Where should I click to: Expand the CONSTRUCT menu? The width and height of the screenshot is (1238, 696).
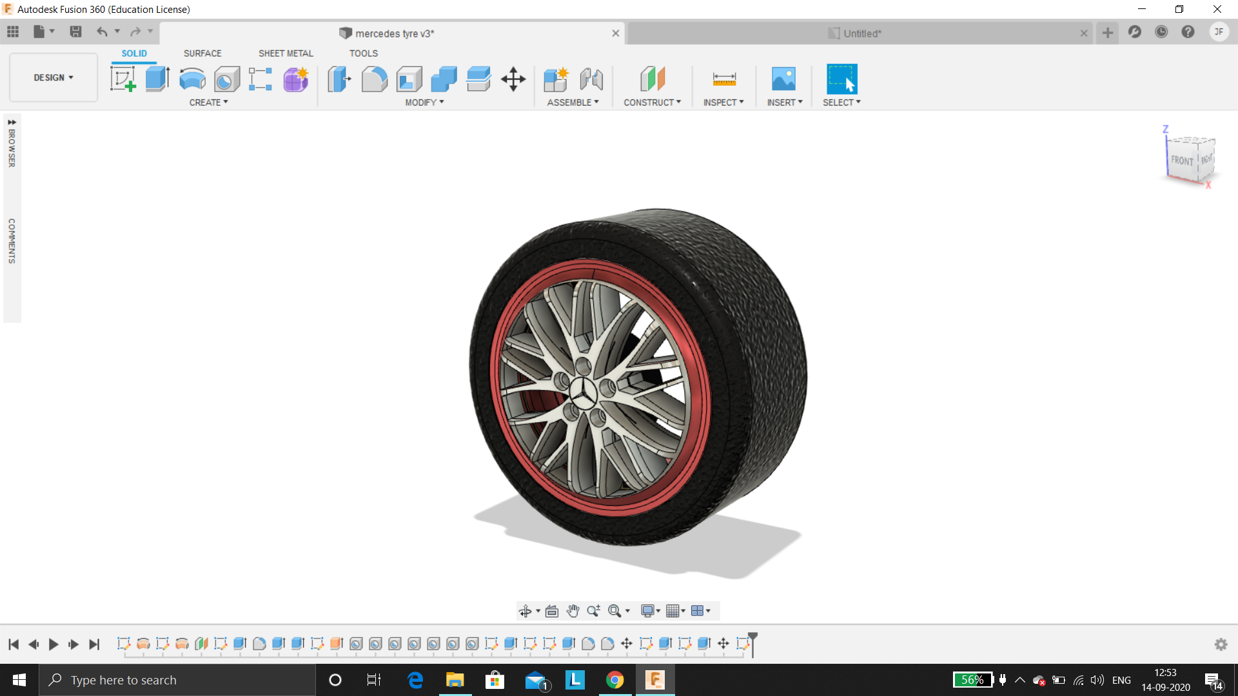(652, 102)
